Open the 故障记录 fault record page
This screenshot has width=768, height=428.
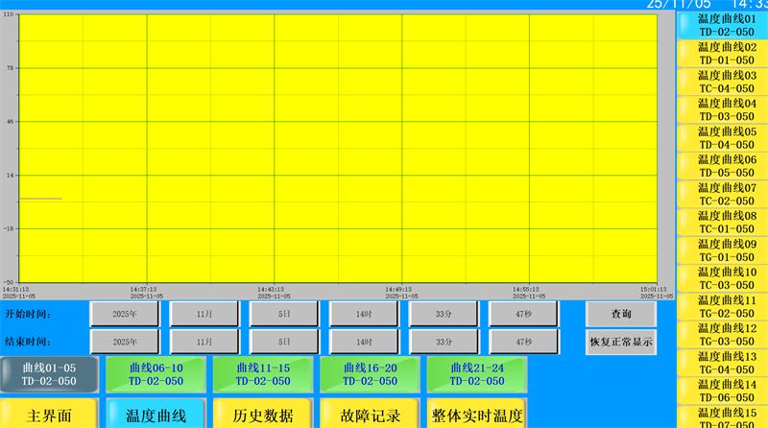(370, 415)
